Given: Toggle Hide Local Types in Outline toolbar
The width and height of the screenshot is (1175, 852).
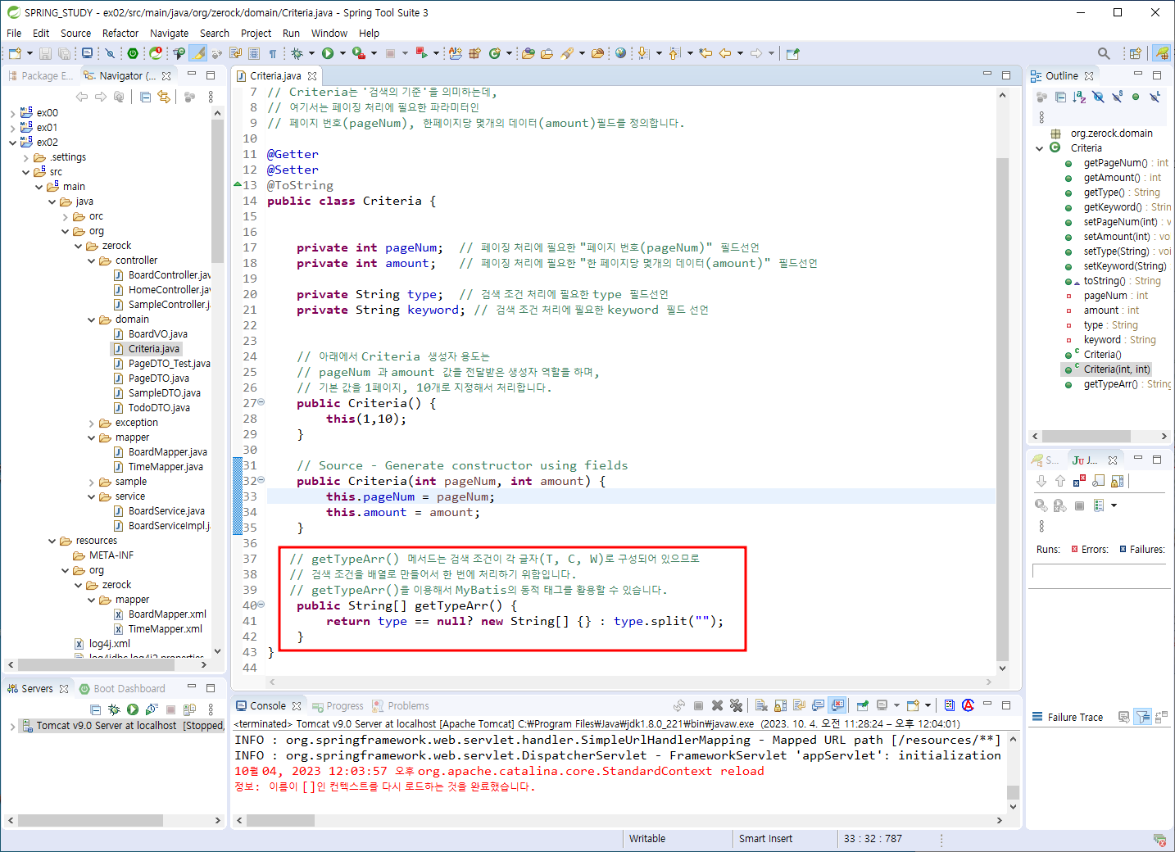Looking at the screenshot, I should coord(1155,97).
